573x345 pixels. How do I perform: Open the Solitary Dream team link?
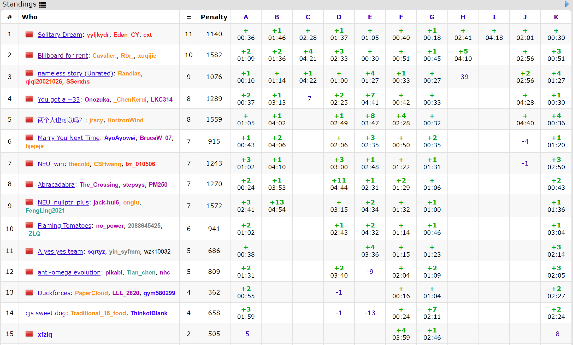[60, 35]
